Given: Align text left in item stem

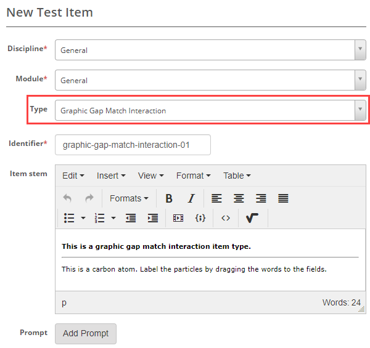Looking at the screenshot, I should [x=216, y=198].
